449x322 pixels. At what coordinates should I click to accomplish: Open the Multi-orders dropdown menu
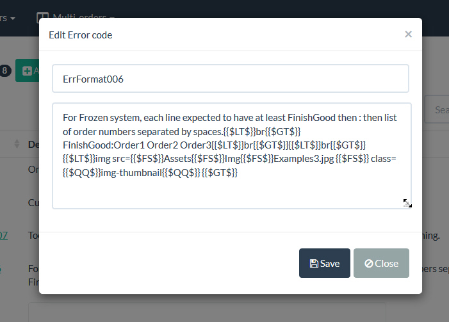point(76,18)
